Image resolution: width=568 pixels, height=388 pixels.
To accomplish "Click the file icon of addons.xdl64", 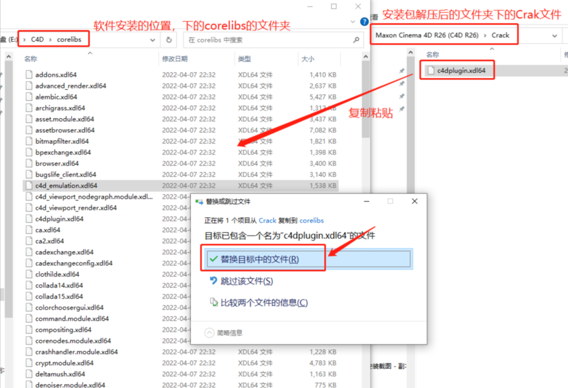I will pos(29,75).
